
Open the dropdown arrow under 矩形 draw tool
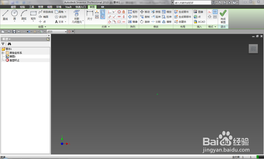[x=33, y=21]
